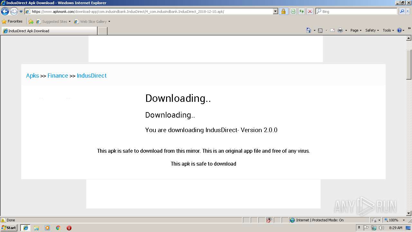Click the network tray icon
This screenshot has height=232, width=412.
[374, 228]
